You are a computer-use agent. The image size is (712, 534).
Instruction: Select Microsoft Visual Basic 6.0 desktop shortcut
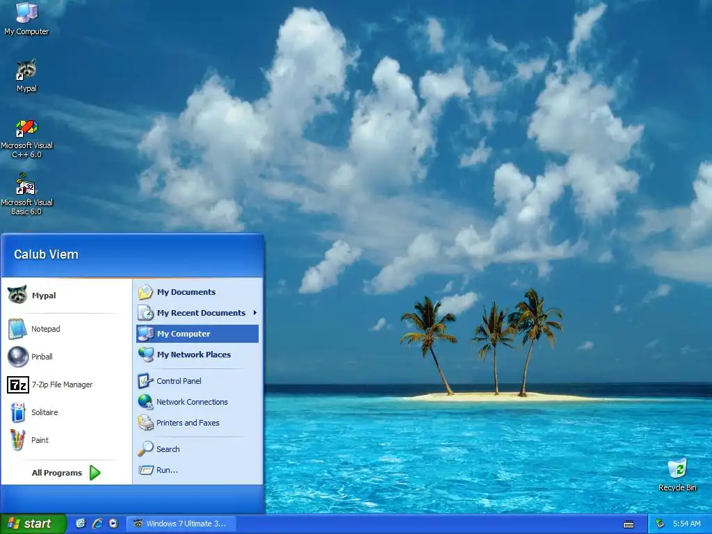point(26,195)
